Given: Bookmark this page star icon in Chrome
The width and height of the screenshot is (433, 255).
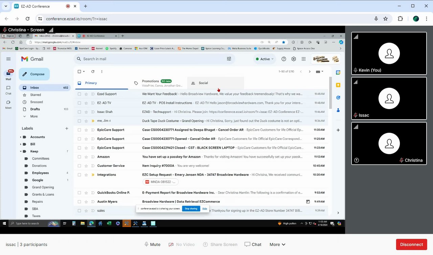Looking at the screenshot, I should click(x=386, y=19).
